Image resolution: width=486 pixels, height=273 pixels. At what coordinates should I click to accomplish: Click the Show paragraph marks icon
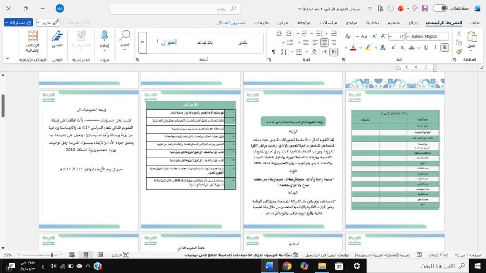coord(273,52)
